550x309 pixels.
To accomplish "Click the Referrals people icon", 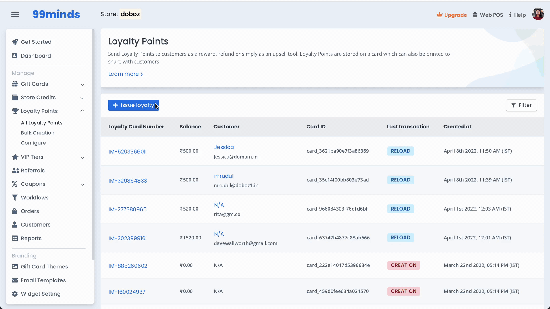I will click(x=15, y=170).
